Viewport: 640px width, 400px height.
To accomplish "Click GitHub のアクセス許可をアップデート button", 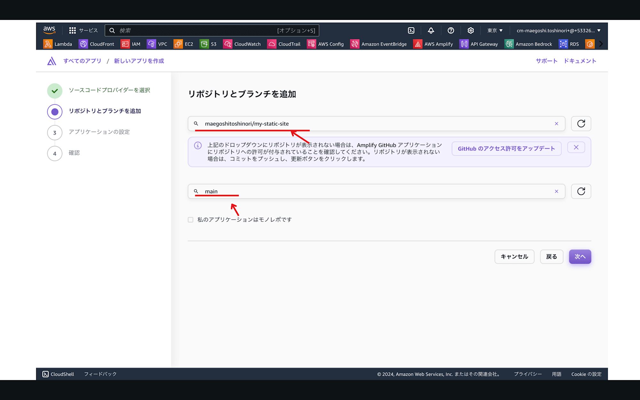I will pyautogui.click(x=506, y=148).
